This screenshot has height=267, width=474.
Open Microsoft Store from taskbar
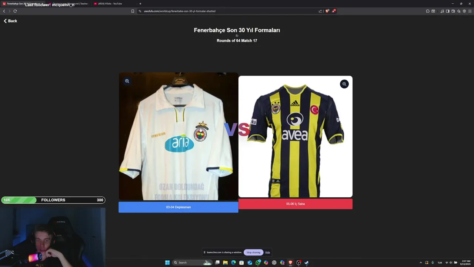point(241,263)
